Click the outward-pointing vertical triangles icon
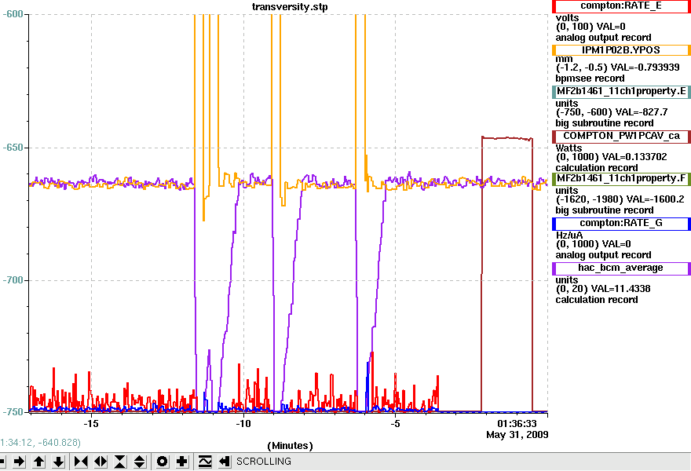Screen dimensions: 691x471 tap(140, 462)
